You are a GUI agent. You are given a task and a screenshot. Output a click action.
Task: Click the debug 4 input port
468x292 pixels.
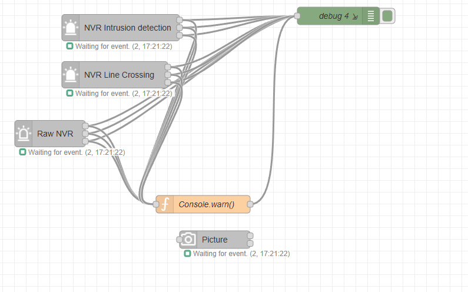[297, 16]
